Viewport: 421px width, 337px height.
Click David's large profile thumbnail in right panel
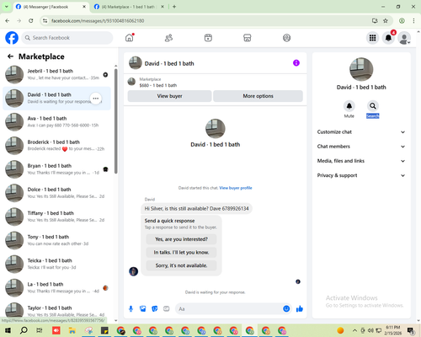(x=361, y=69)
